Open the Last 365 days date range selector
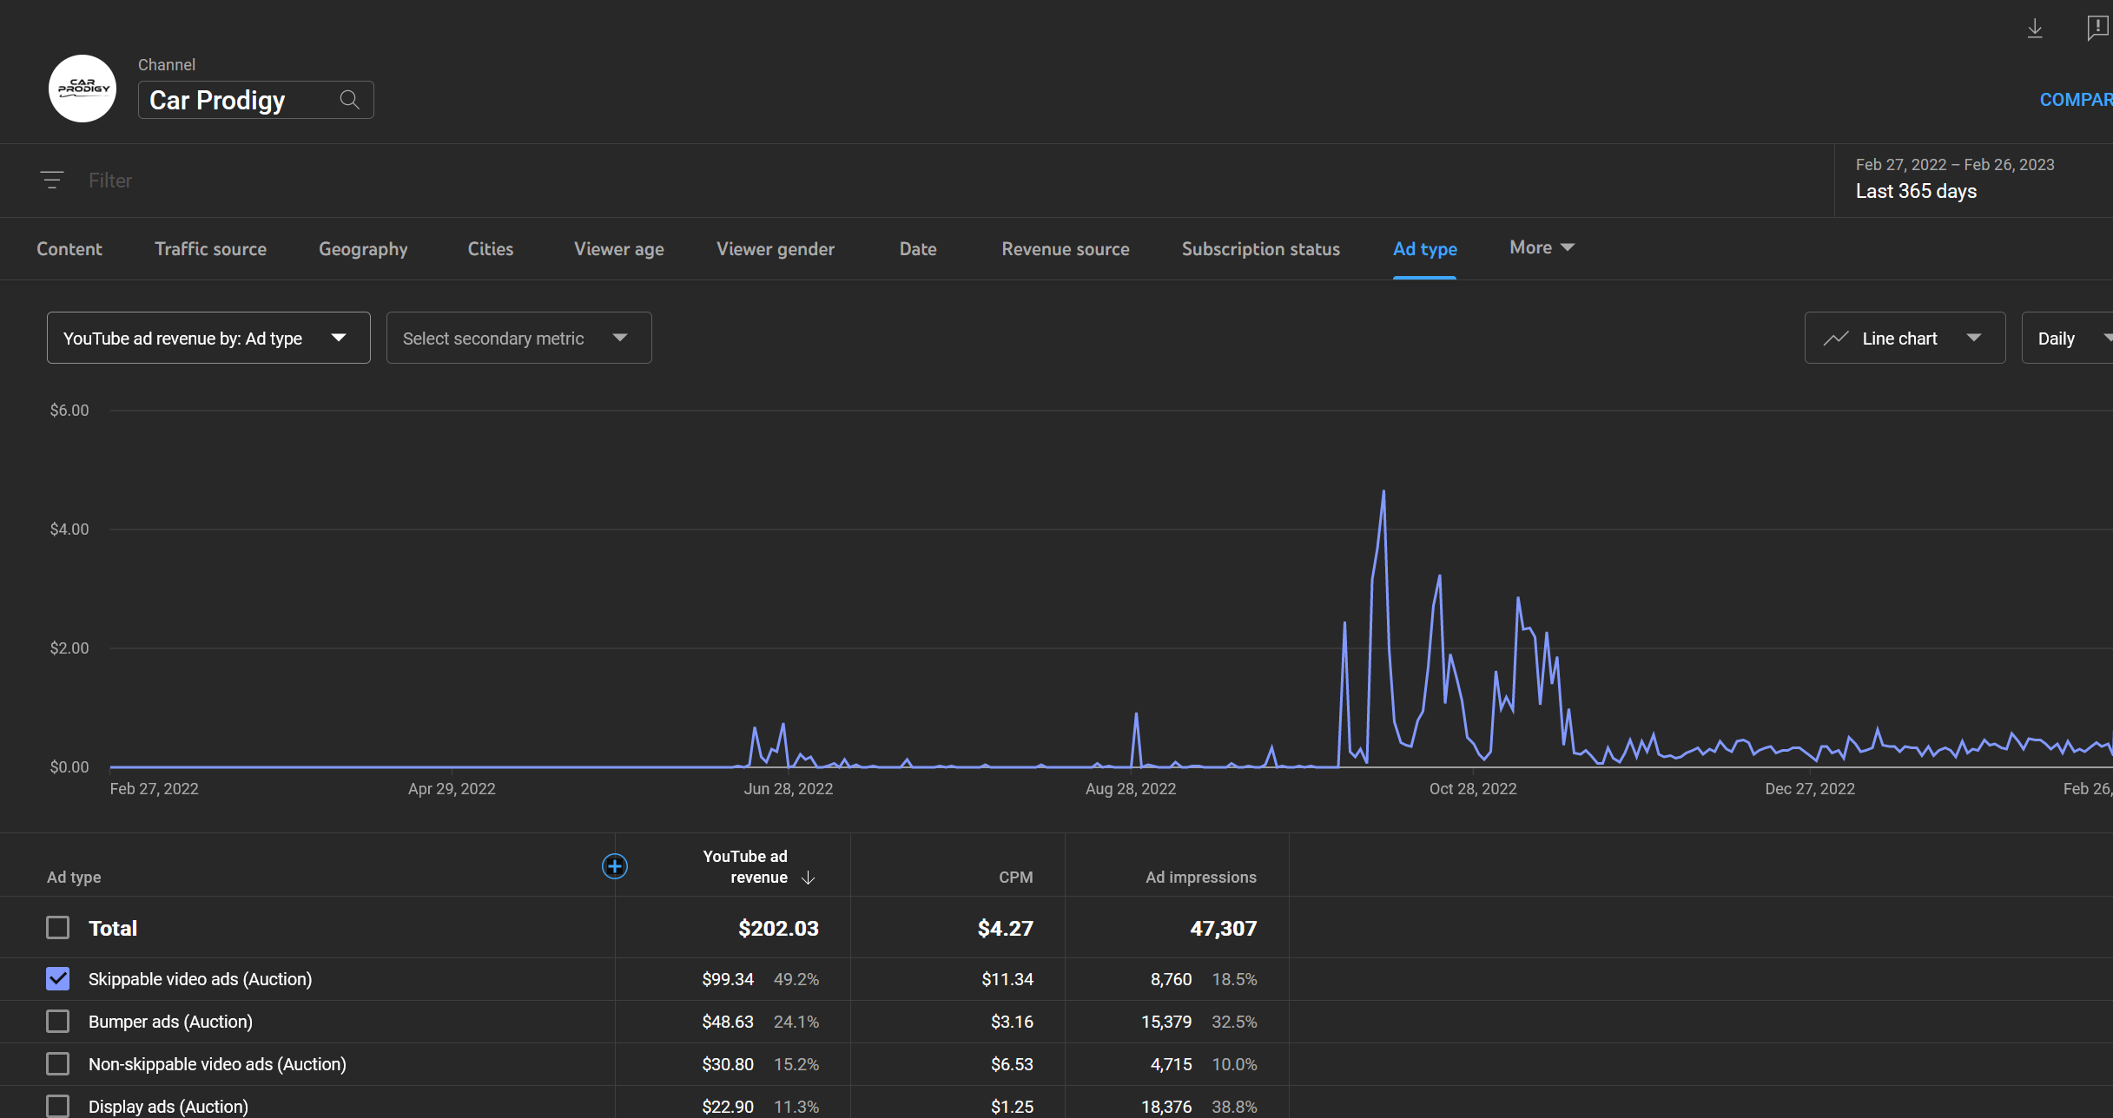Image resolution: width=2113 pixels, height=1118 pixels. point(1973,180)
